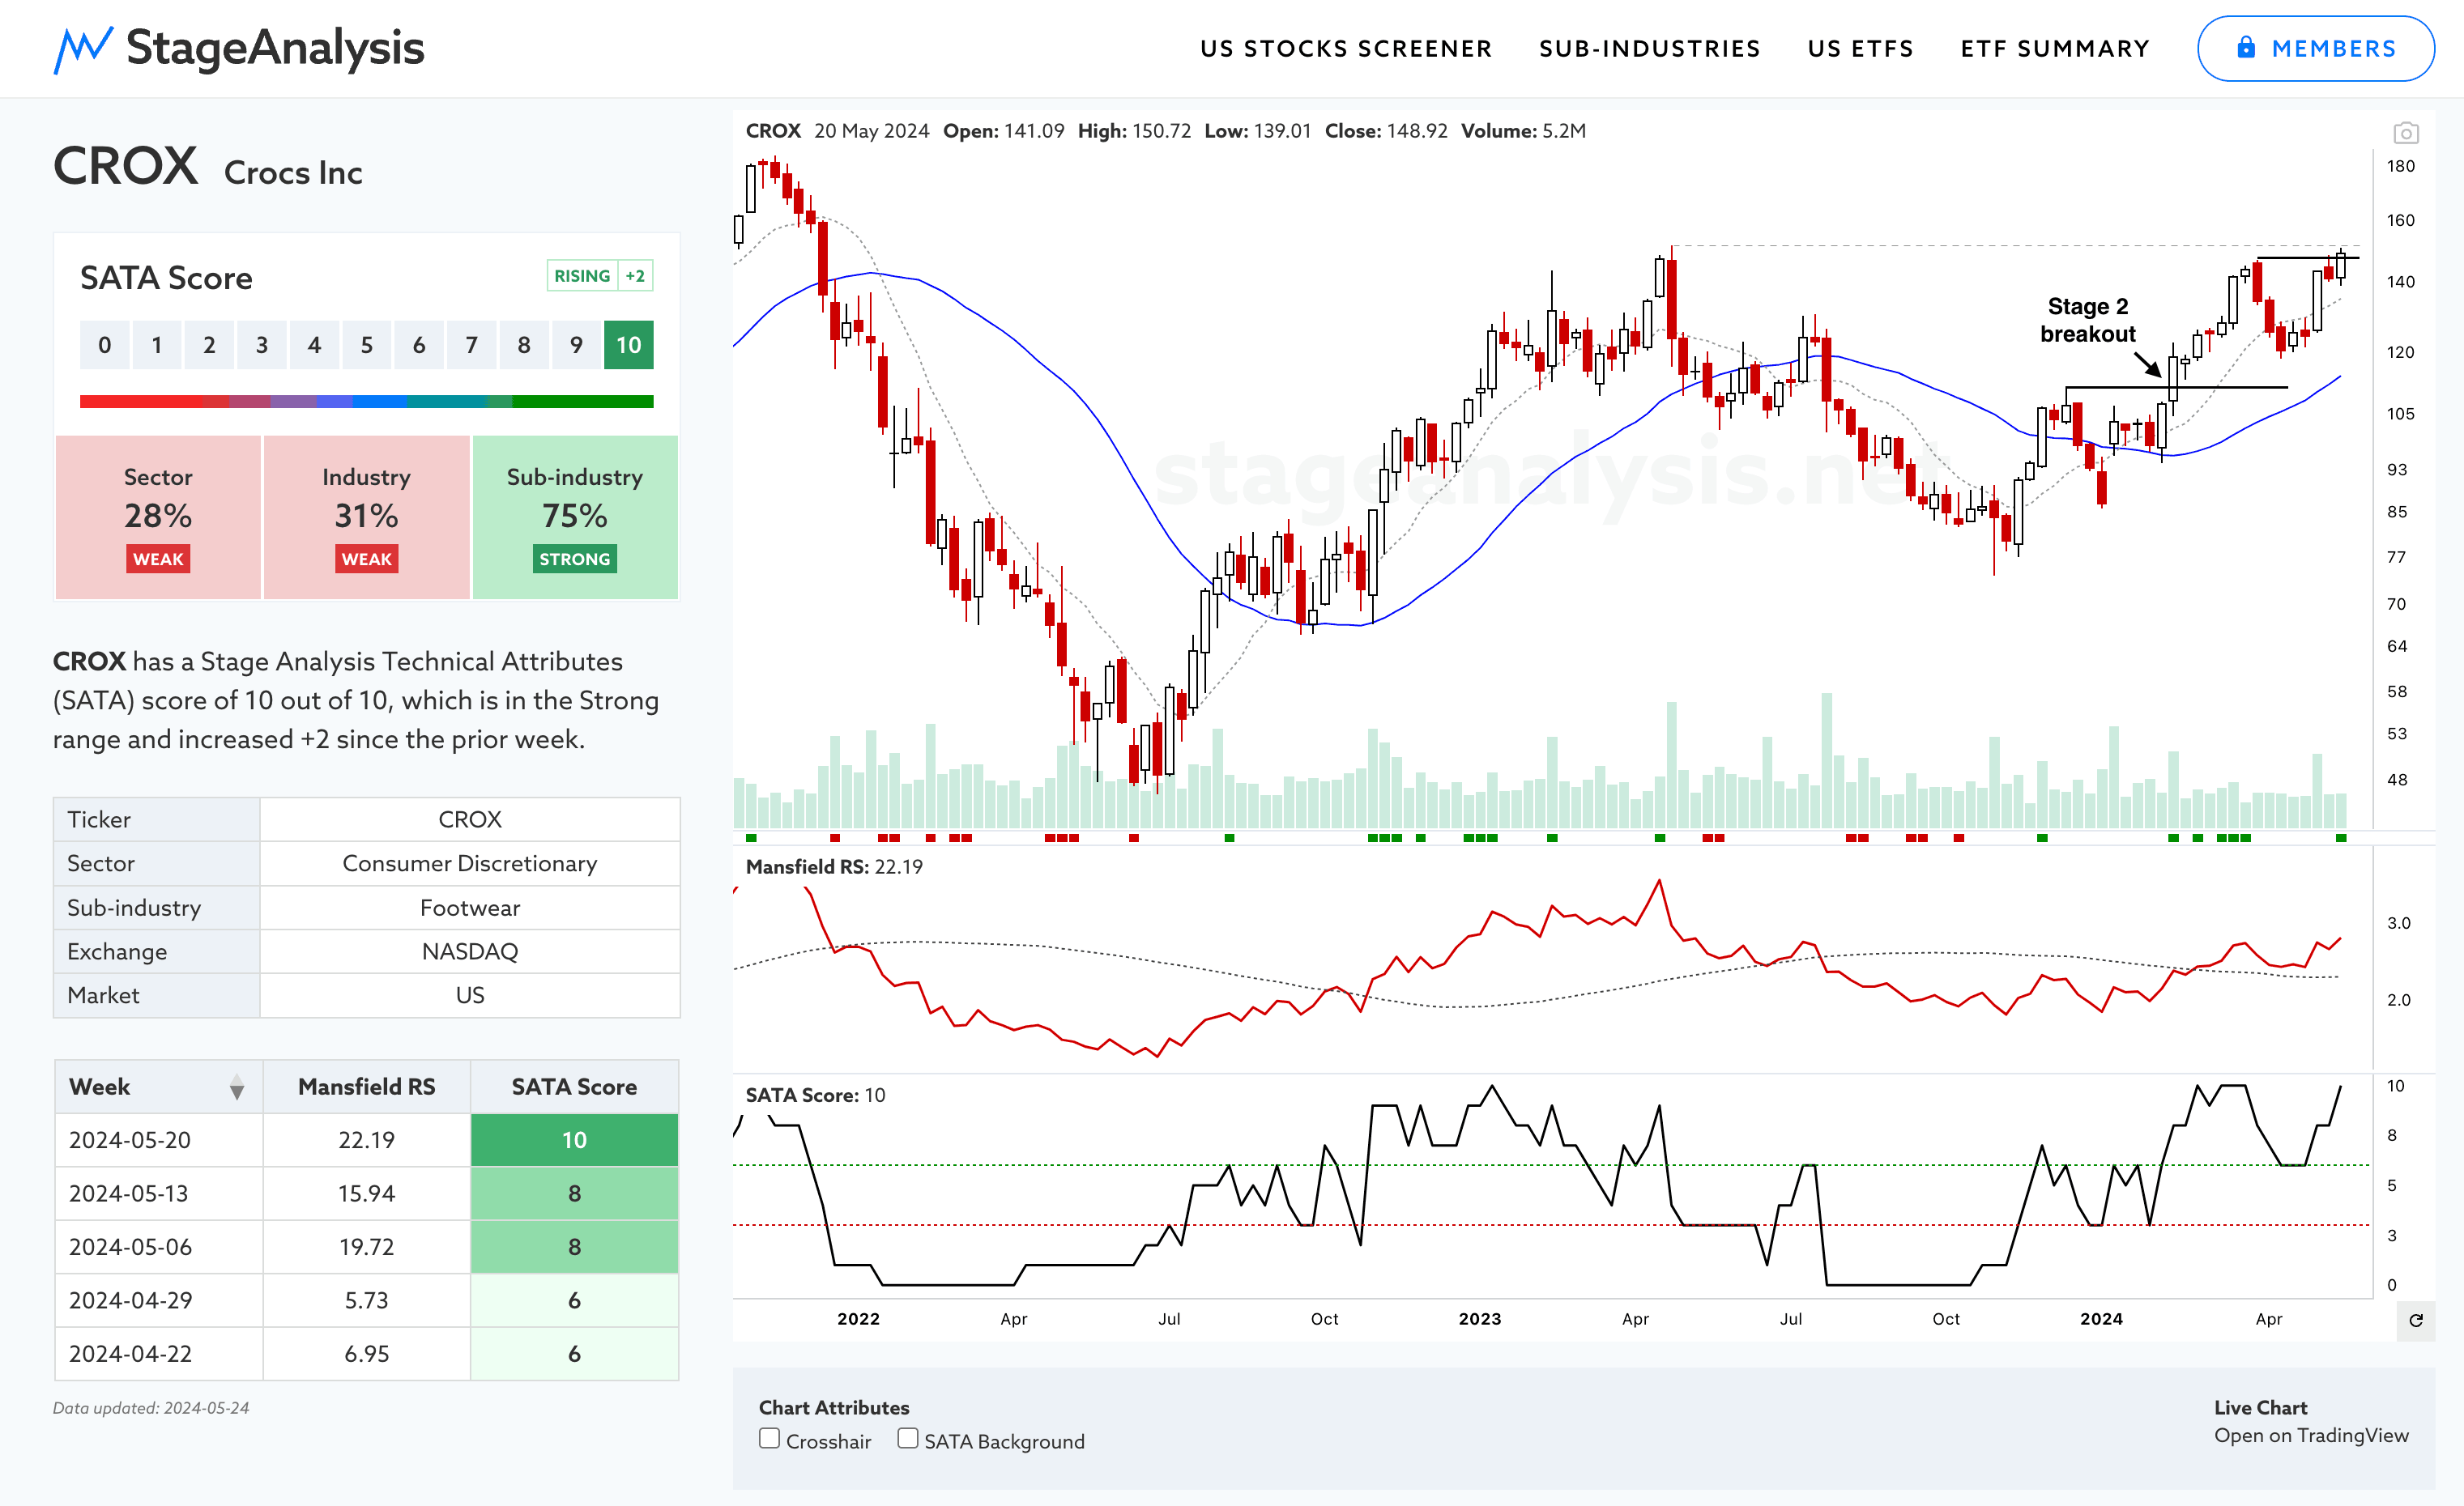Image resolution: width=2464 pixels, height=1506 pixels.
Task: Click the Market US table value
Action: pyautogui.click(x=470, y=995)
